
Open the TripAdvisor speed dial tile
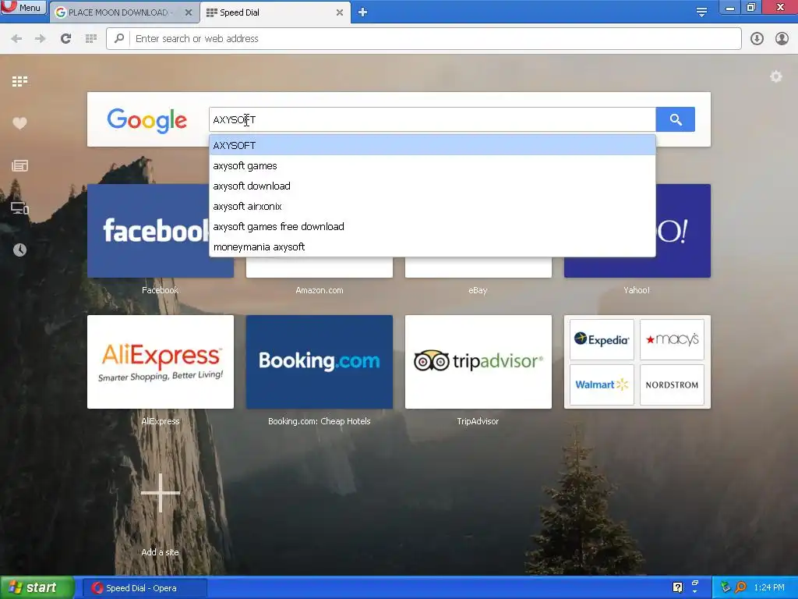pyautogui.click(x=478, y=362)
